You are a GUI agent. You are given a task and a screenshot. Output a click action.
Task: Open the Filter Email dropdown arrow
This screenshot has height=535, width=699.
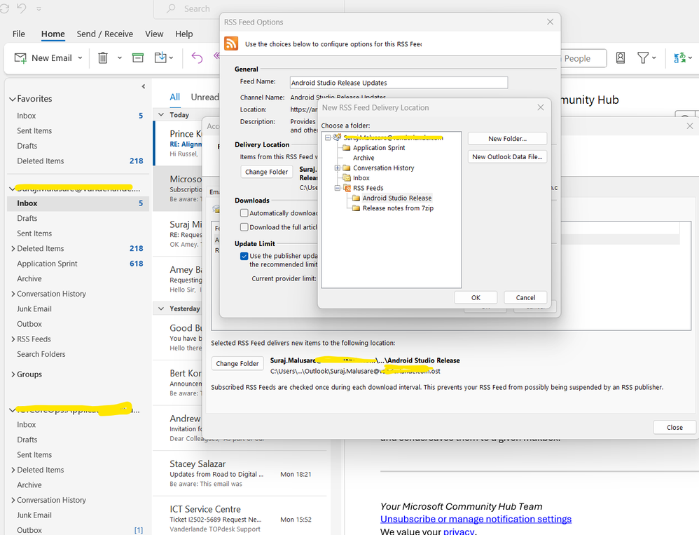coord(654,57)
